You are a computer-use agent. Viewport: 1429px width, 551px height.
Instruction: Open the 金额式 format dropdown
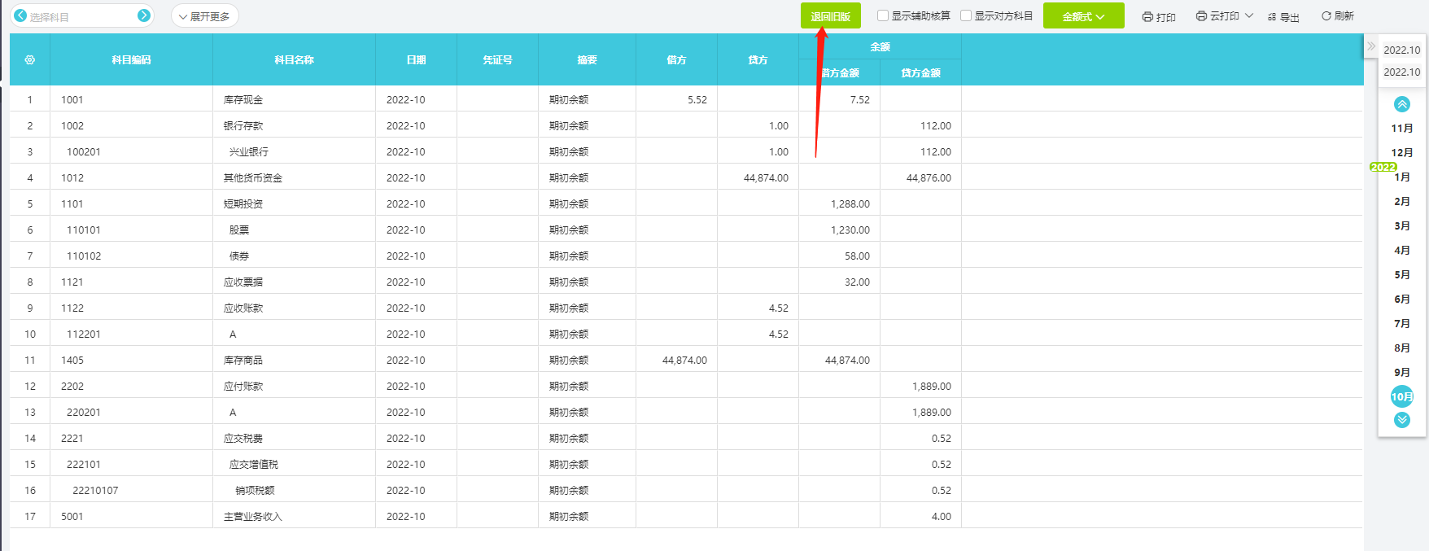(1083, 16)
